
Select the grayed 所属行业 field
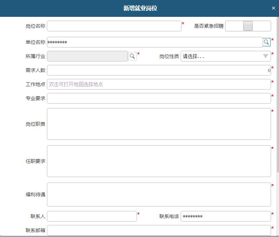tap(87, 56)
